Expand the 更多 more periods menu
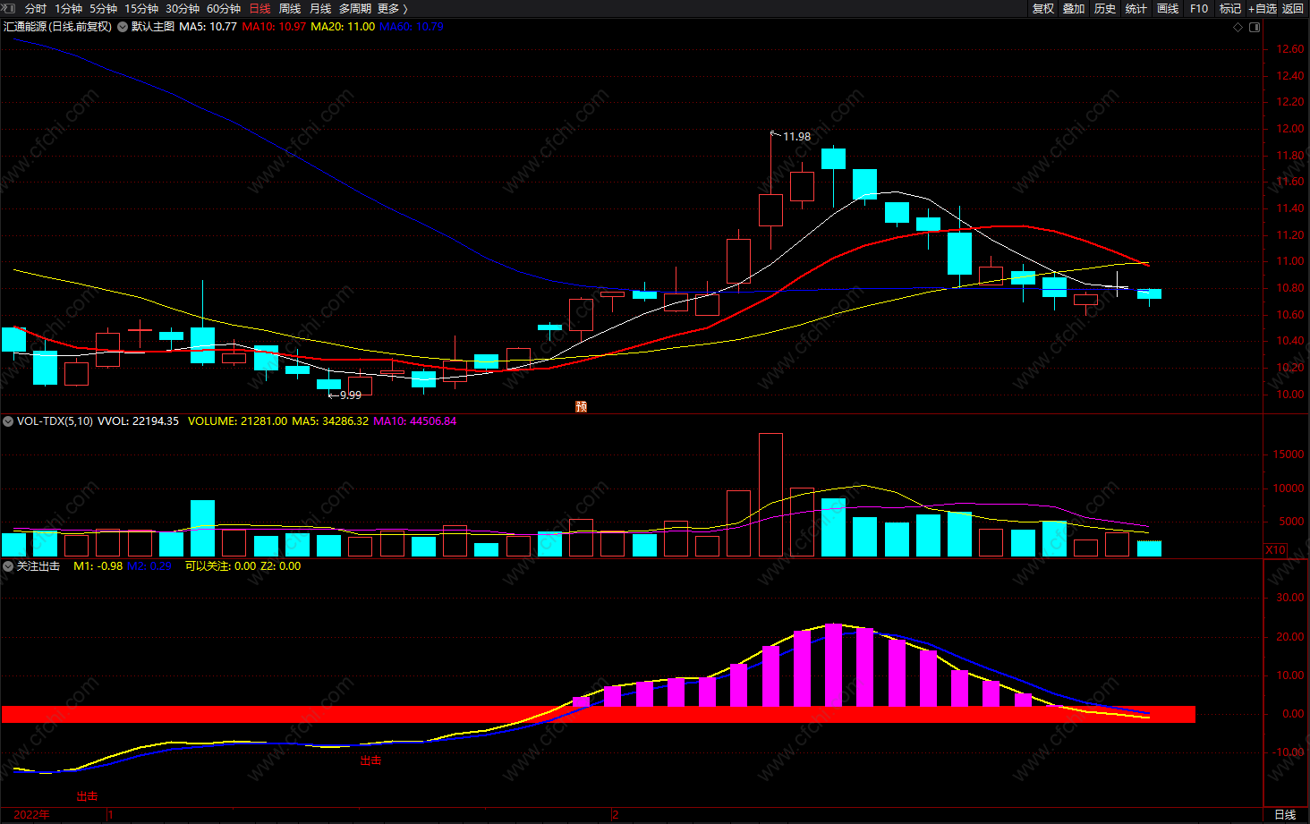The image size is (1310, 824). [x=393, y=8]
